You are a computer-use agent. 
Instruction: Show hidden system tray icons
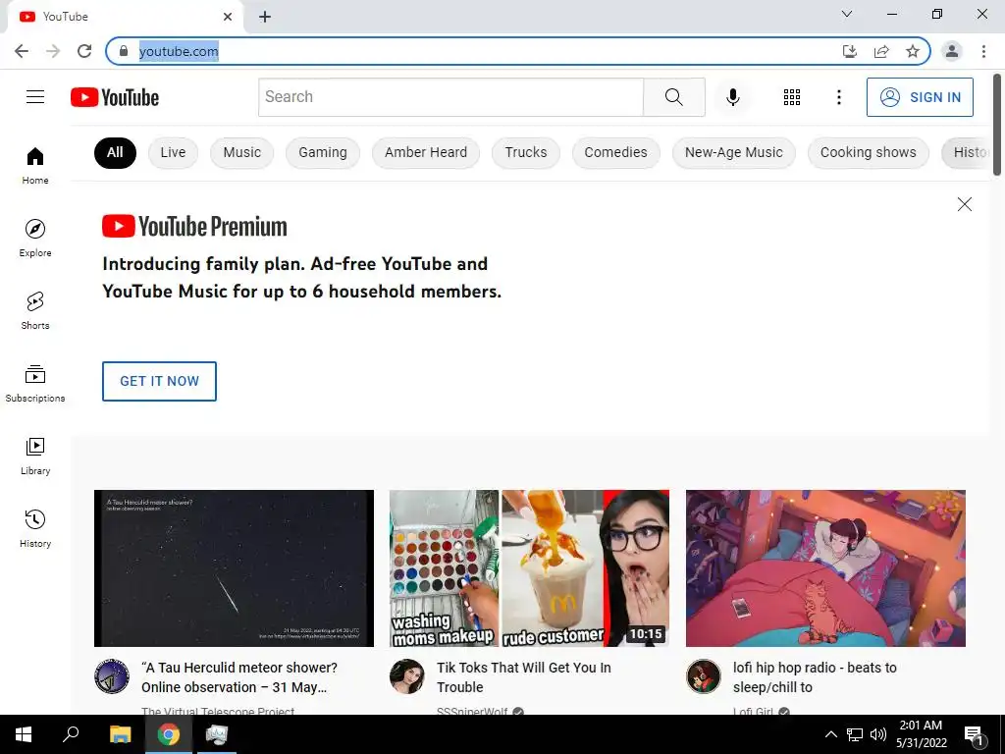point(830,734)
